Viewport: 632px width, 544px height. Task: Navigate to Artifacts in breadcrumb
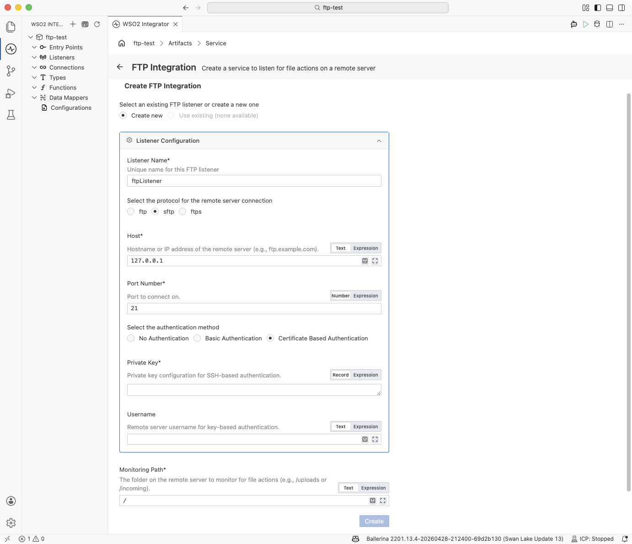(x=180, y=43)
